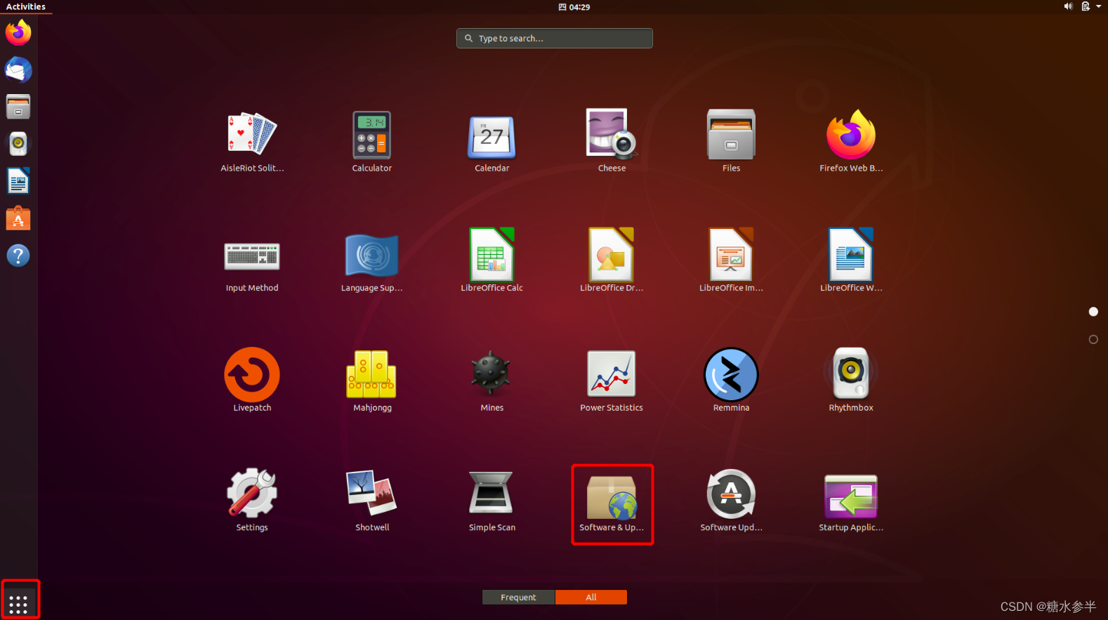Open LibreOffice Writer in the dock
This screenshot has height=620, width=1108.
pos(18,181)
